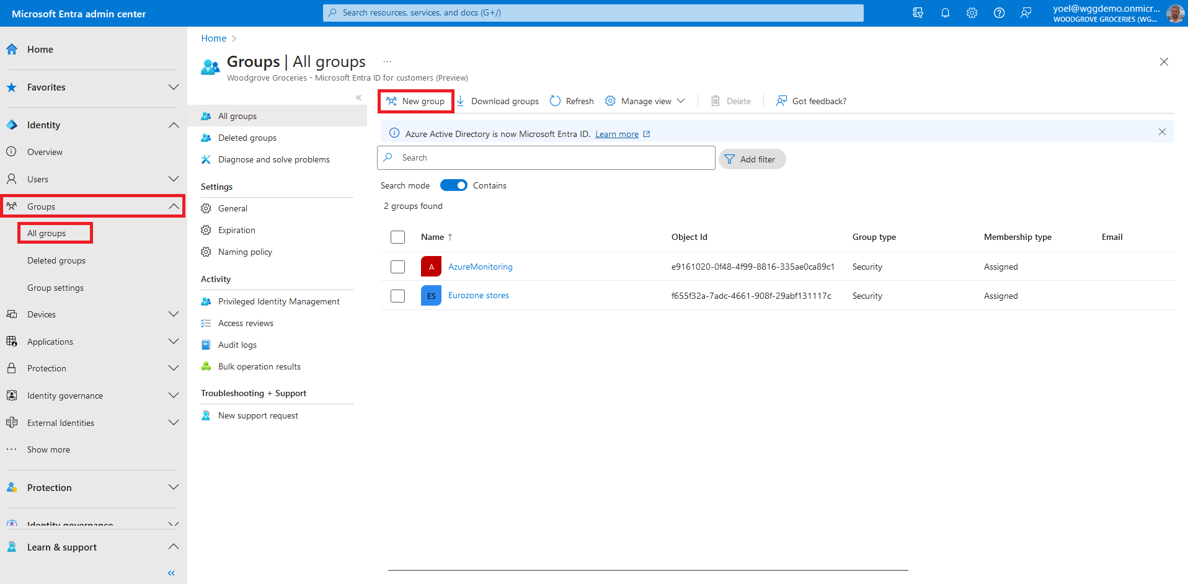Open the notifications bell icon
The width and height of the screenshot is (1188, 584).
pyautogui.click(x=945, y=13)
